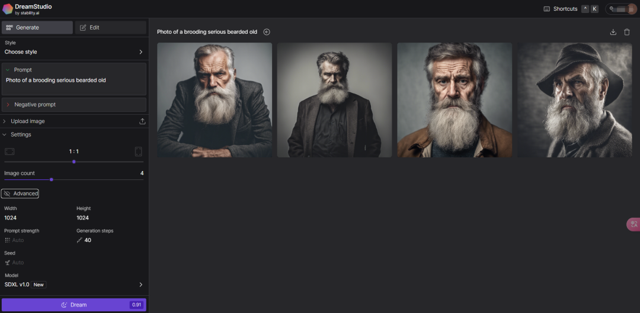Open keyboard Shortcuts icon
Screen dimensions: 640x313
(x=547, y=9)
